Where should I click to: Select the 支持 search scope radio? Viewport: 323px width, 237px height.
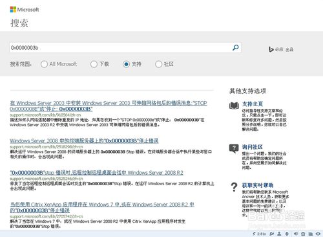[x=126, y=64]
